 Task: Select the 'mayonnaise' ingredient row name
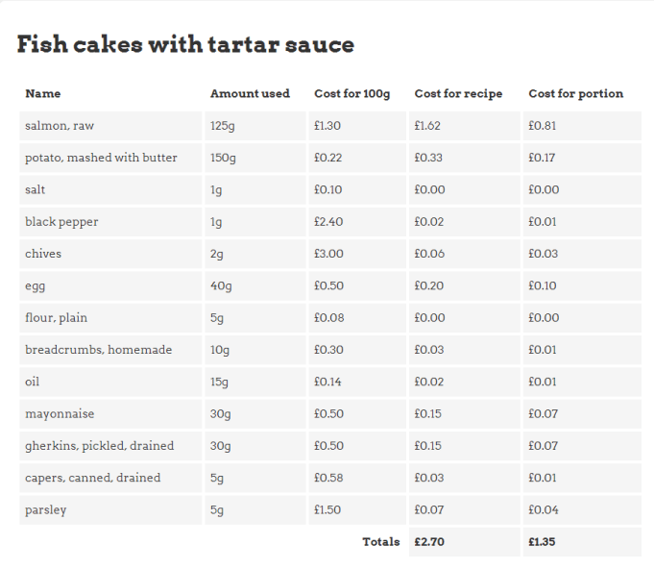tap(61, 414)
